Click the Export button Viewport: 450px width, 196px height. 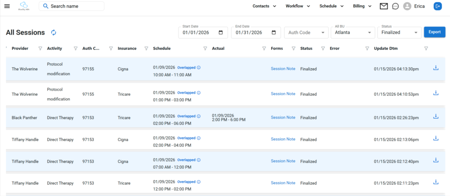(434, 32)
